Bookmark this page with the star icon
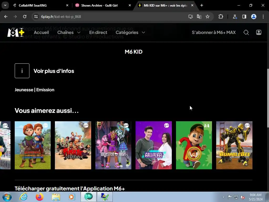This screenshot has width=269, height=202. pos(208,17)
